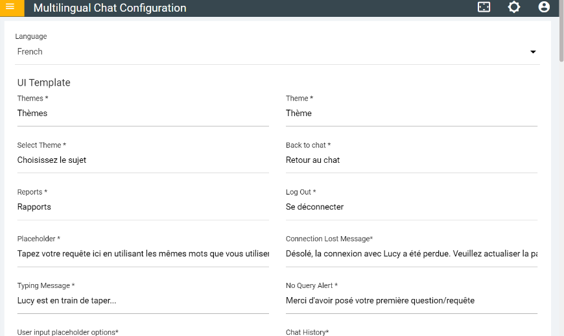Click the Multilingual Chat Configuration title
The width and height of the screenshot is (564, 336).
click(110, 8)
